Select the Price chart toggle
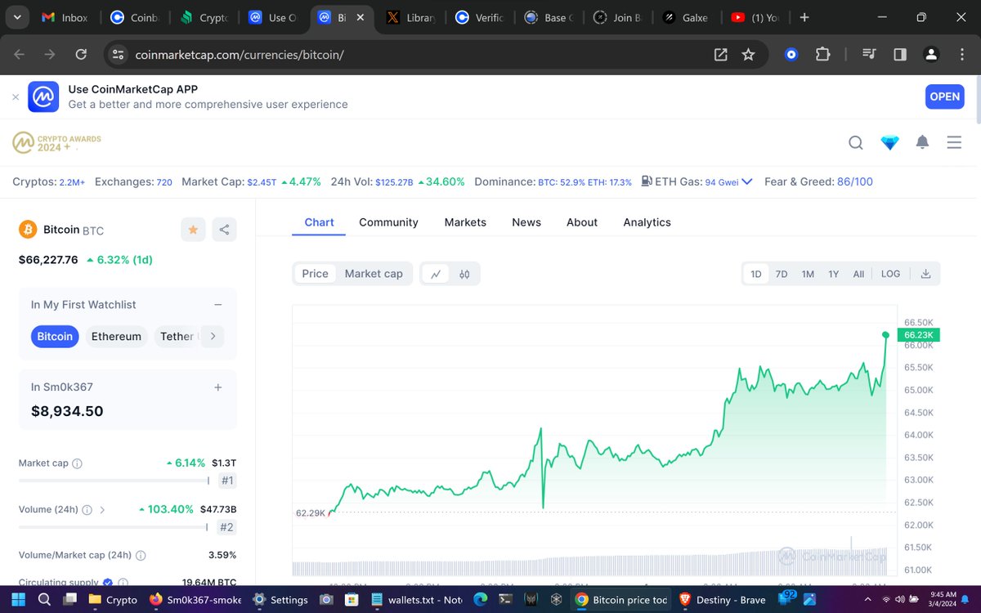 pos(315,274)
